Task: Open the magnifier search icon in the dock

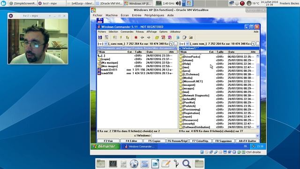Action: click(187, 164)
